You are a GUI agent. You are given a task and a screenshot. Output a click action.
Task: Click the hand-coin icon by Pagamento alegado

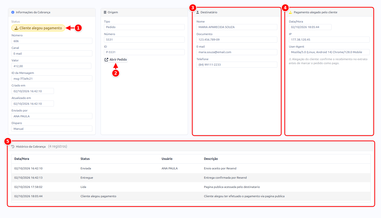pyautogui.click(x=290, y=12)
